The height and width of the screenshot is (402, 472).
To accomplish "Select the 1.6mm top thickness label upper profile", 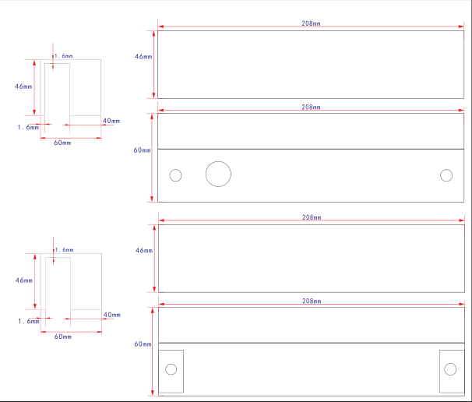I will point(64,56).
